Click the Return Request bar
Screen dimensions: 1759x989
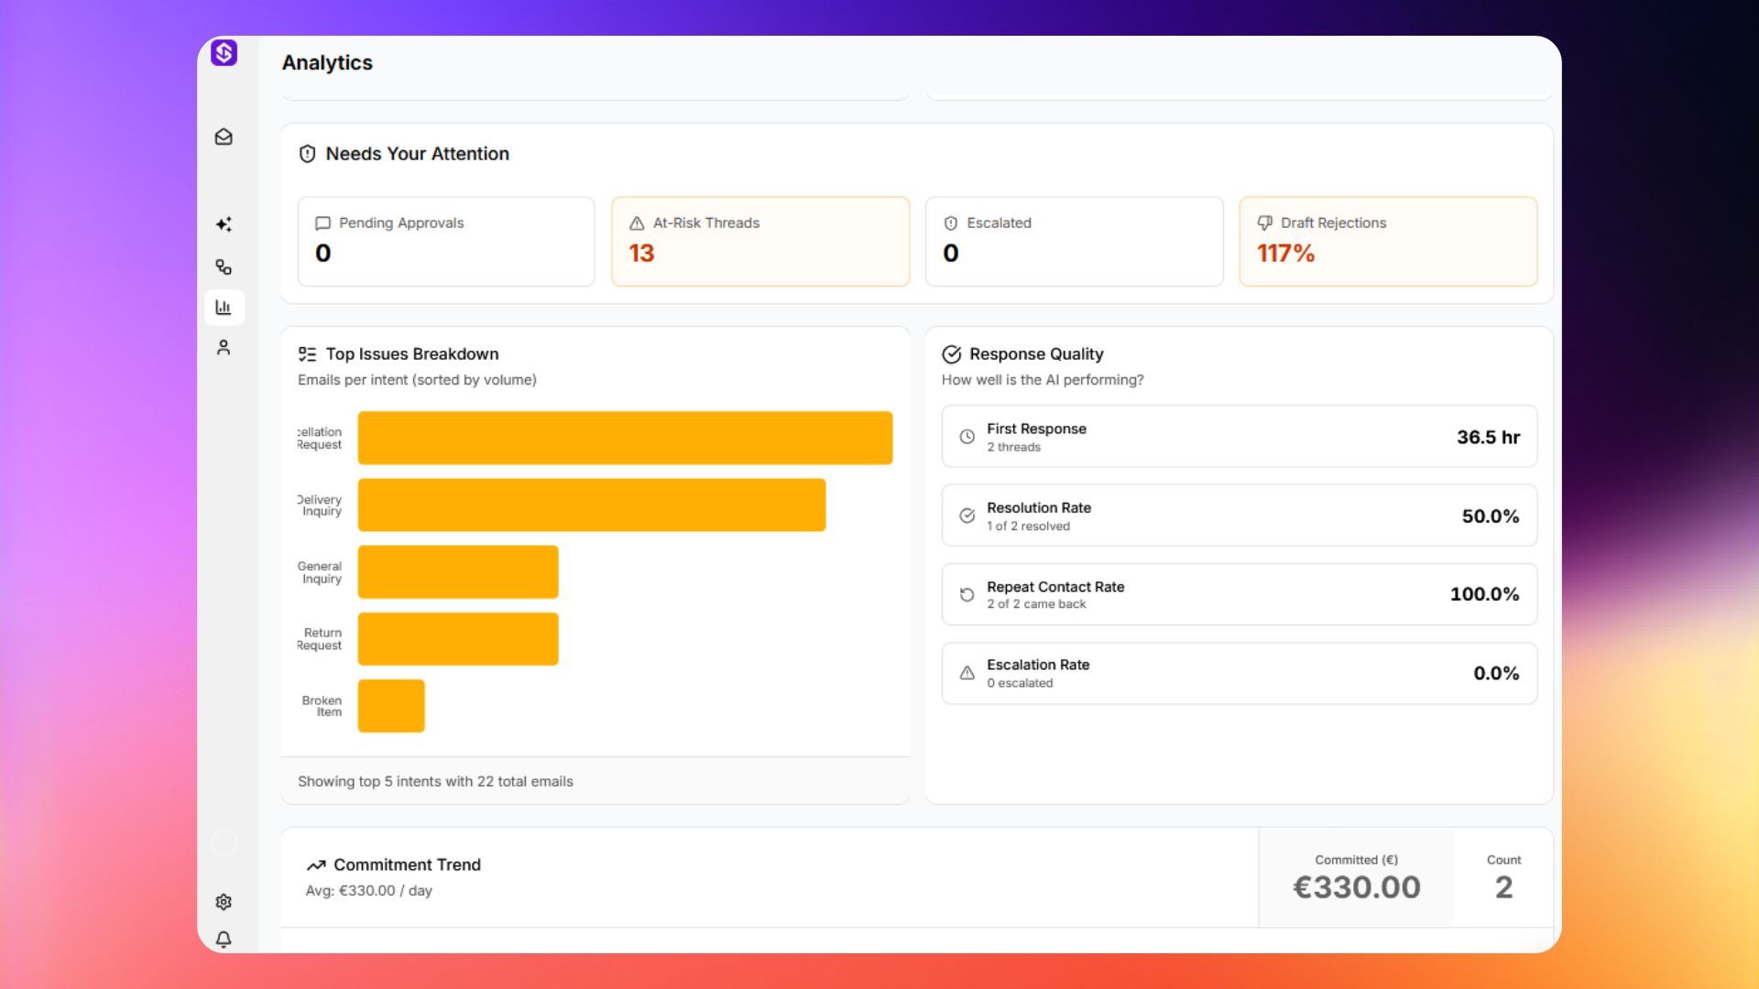point(458,639)
